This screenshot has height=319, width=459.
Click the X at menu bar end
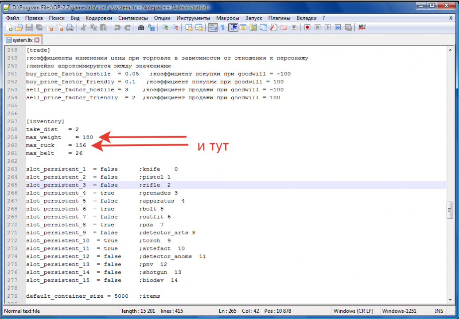coord(451,18)
